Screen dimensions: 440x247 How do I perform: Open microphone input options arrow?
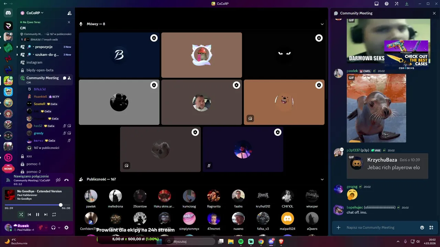(x=46, y=227)
